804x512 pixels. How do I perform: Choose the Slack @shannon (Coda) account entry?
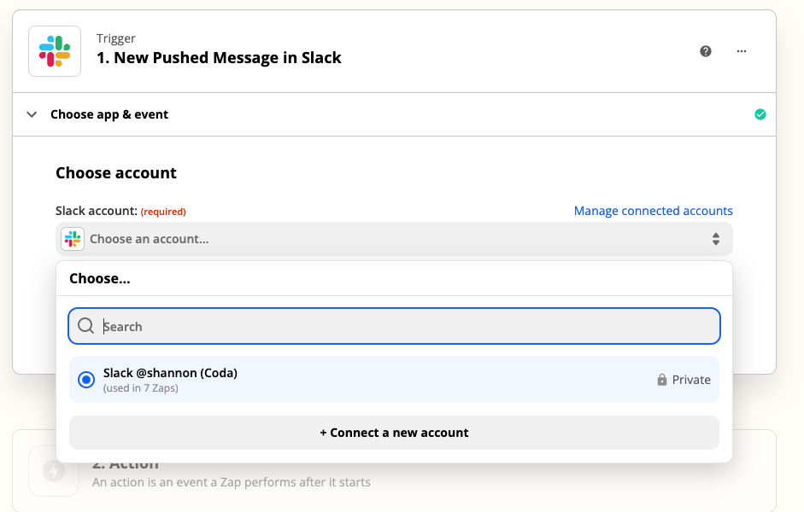point(170,373)
